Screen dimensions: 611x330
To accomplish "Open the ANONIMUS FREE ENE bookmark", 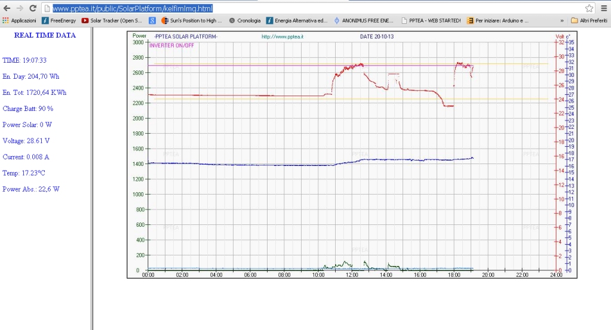I will [x=364, y=21].
